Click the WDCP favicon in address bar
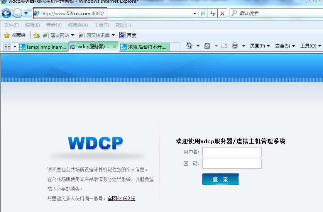This screenshot has width=323, height=212. pos(36,14)
